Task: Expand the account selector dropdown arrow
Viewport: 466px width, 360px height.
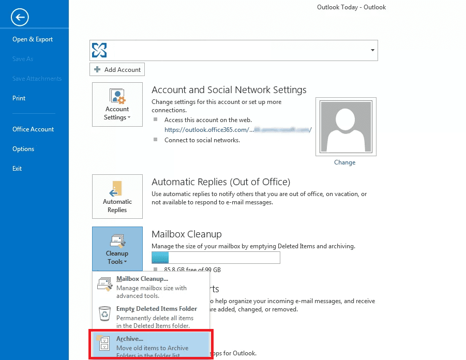Action: pos(372,50)
